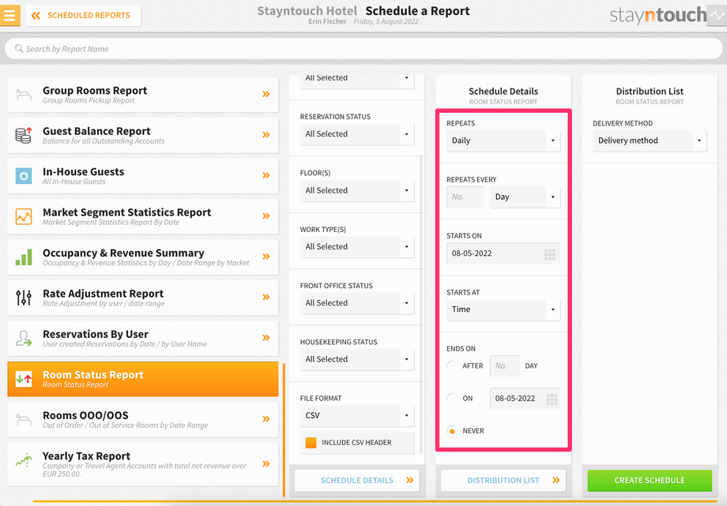Click the Group Rooms Report bed icon
This screenshot has height=506, width=727.
click(x=24, y=95)
